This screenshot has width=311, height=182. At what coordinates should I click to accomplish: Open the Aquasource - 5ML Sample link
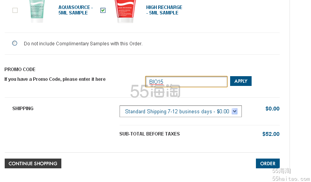coord(75,10)
